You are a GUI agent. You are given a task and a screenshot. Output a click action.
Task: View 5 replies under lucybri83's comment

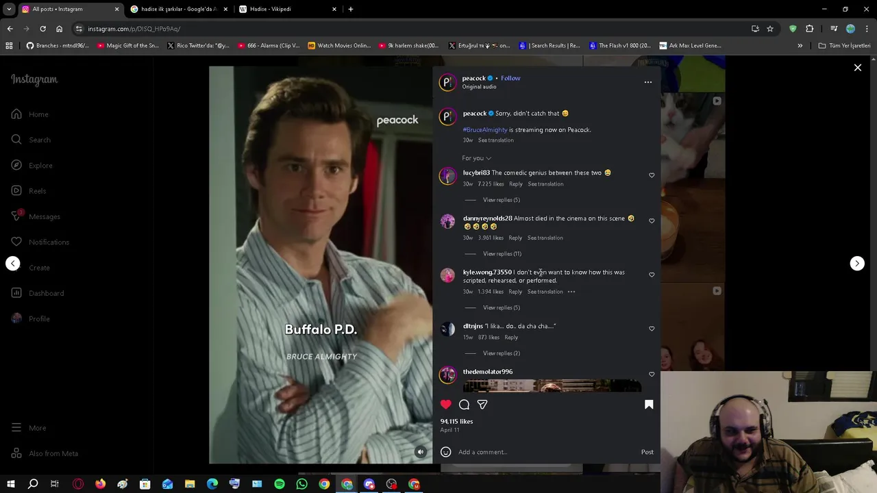pos(502,200)
